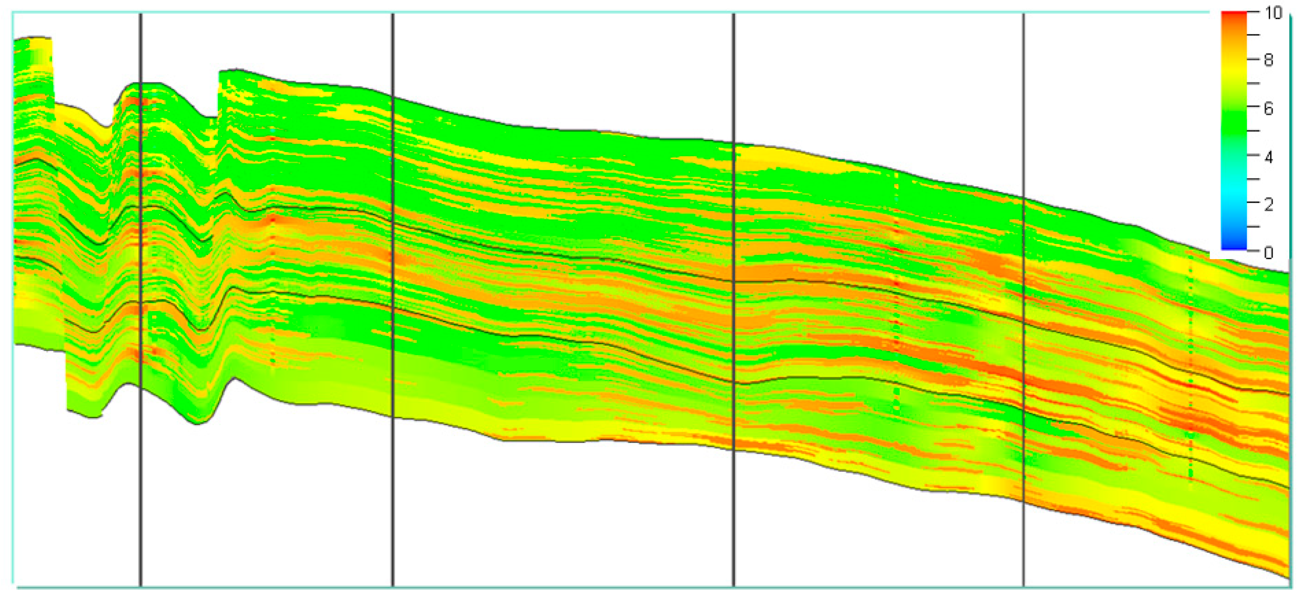Pick the blue bottom of the color legend bar
This screenshot has height=597, width=1300.
click(1233, 246)
